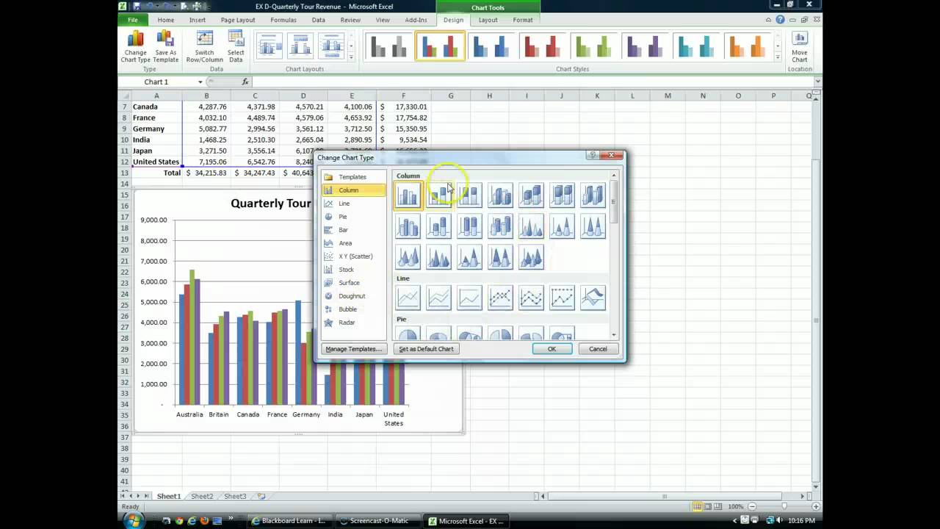The height and width of the screenshot is (529, 940).
Task: Click Change Chart Type ribbon icon
Action: [x=135, y=47]
